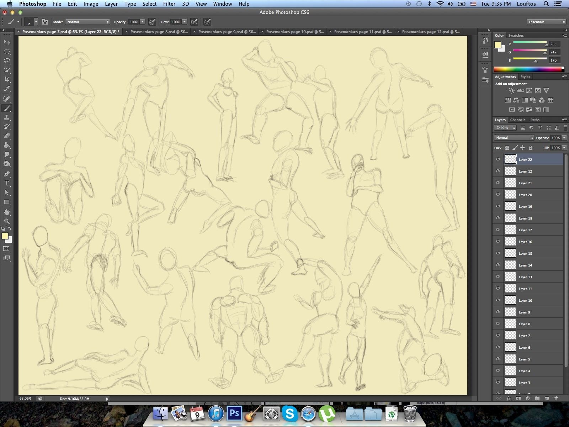Image resolution: width=569 pixels, height=427 pixels.
Task: Select the Smudge tool
Action: click(x=7, y=155)
